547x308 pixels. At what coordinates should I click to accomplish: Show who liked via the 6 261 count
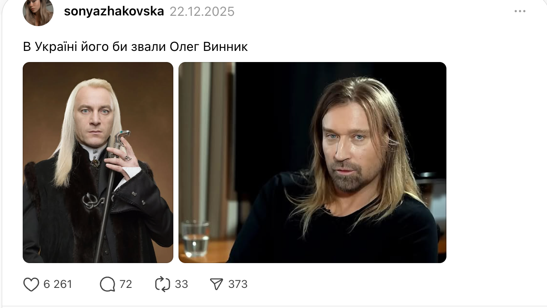pos(58,284)
